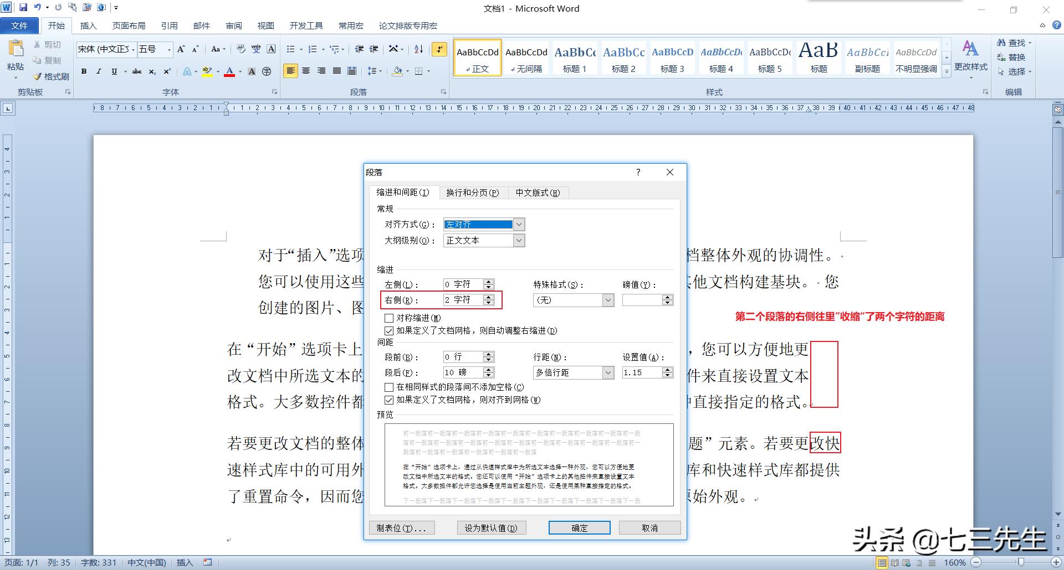The image size is (1064, 570).
Task: Open the 对齐方式 alignment dropdown
Action: [518, 224]
